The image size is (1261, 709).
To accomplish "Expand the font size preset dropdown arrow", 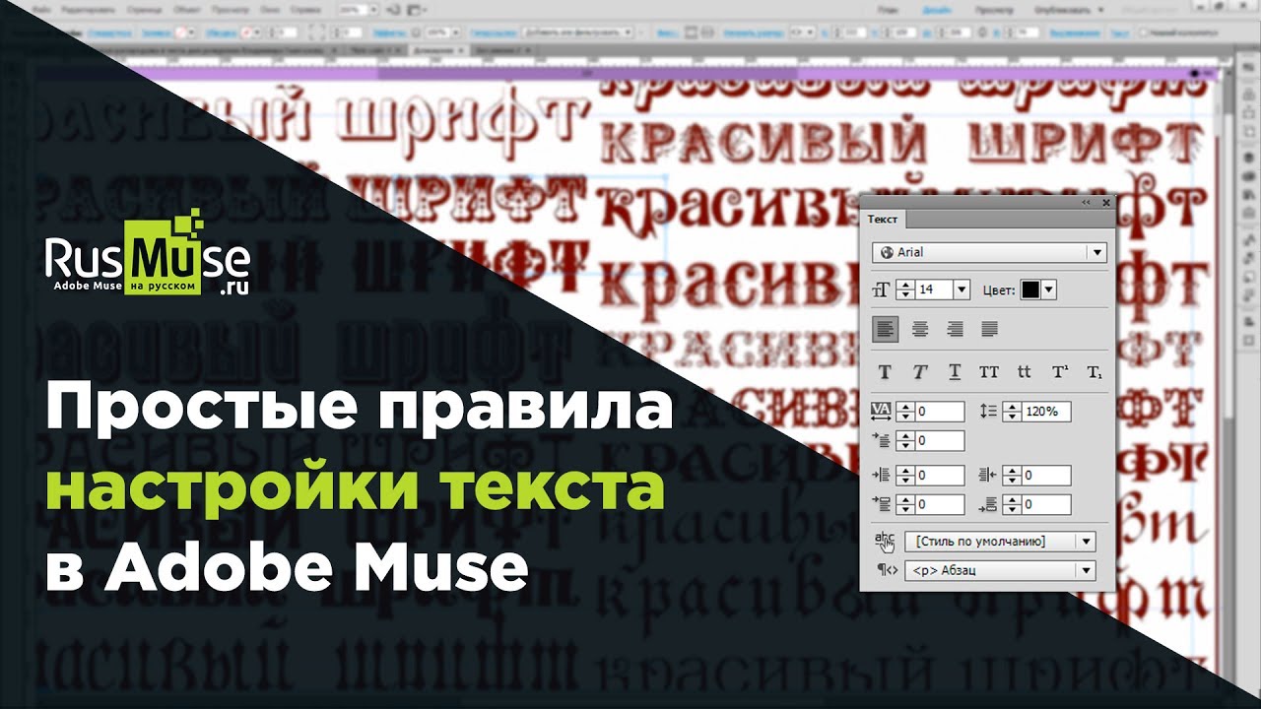I will click(x=962, y=290).
